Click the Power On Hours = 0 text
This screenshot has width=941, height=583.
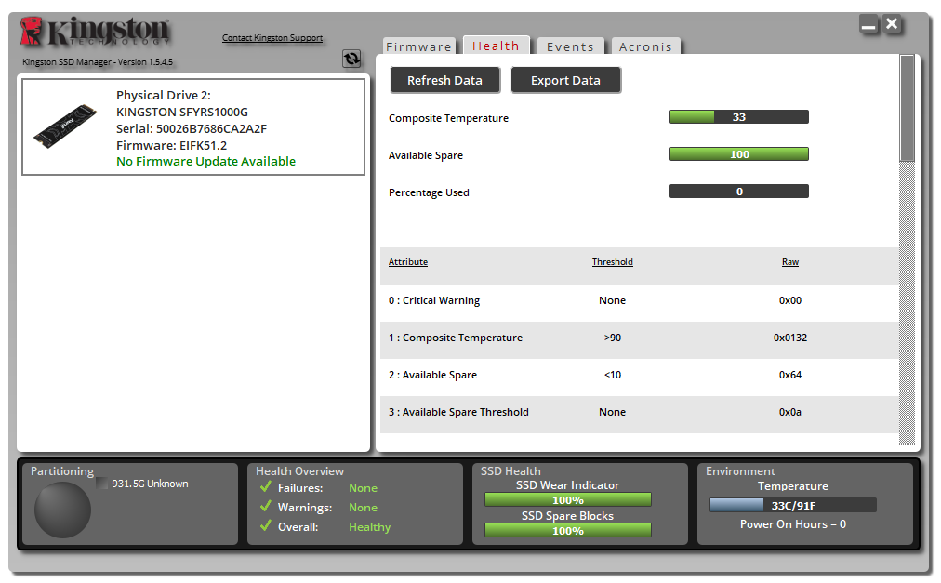[x=793, y=524]
